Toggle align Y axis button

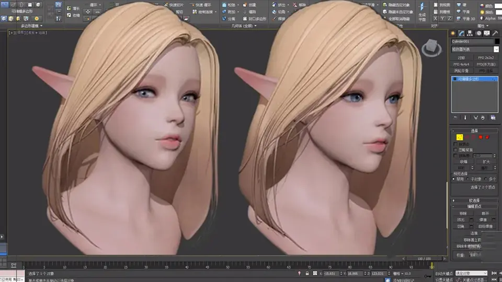(442, 19)
